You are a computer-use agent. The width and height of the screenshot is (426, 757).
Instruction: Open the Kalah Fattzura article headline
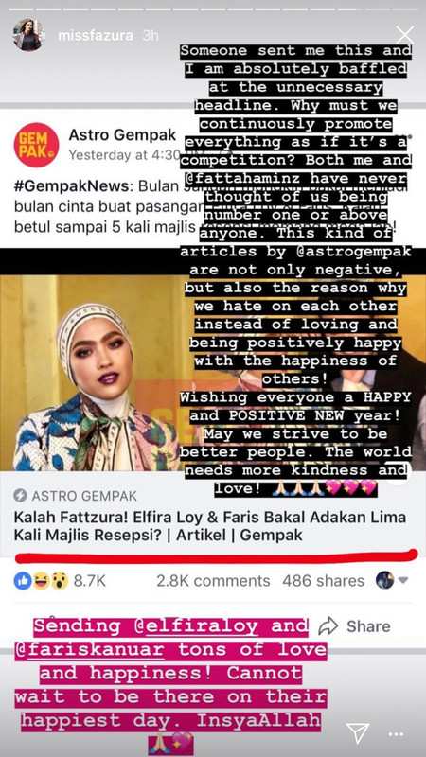pyautogui.click(x=209, y=526)
